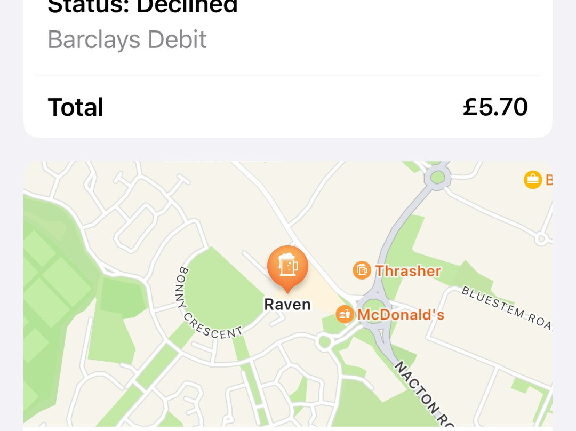Tap the Raven beer mug pin
This screenshot has width=576, height=431.
(x=287, y=266)
